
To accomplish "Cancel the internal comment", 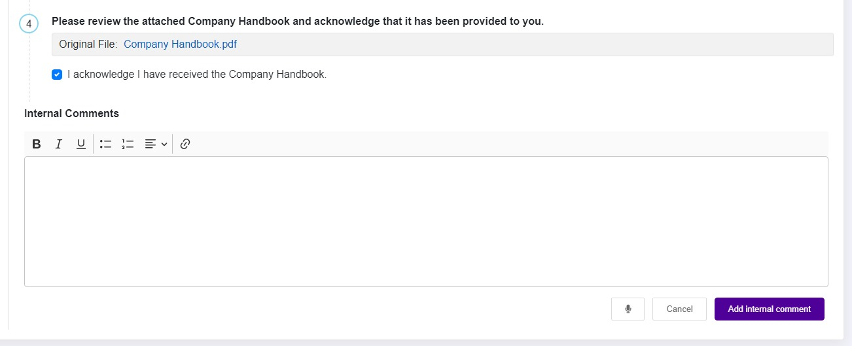I will (x=679, y=309).
